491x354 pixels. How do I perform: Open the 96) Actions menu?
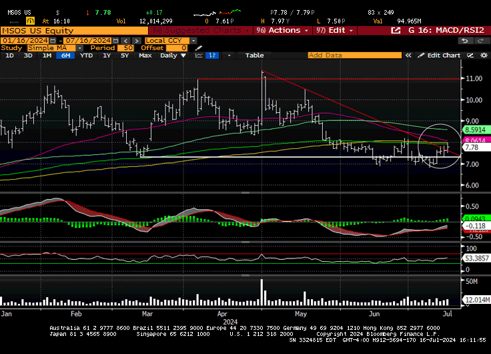click(283, 31)
